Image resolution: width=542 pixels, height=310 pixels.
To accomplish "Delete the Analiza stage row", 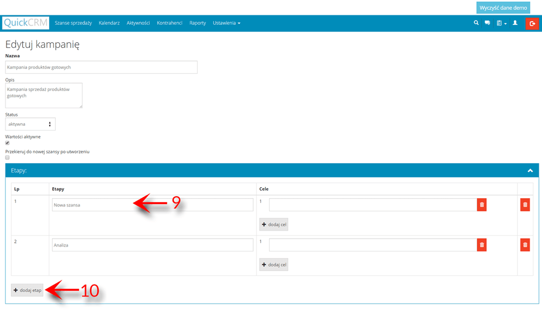I will 525,244.
